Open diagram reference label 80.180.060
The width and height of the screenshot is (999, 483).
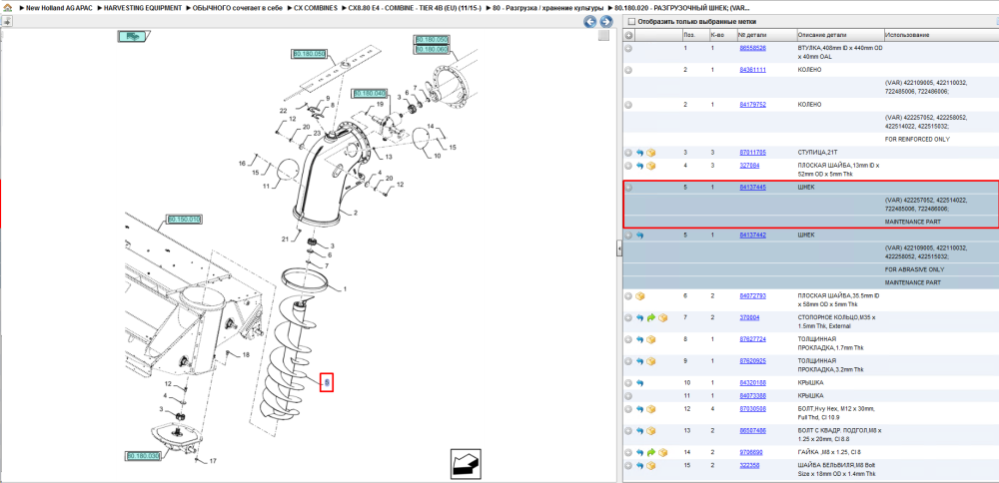(432, 49)
